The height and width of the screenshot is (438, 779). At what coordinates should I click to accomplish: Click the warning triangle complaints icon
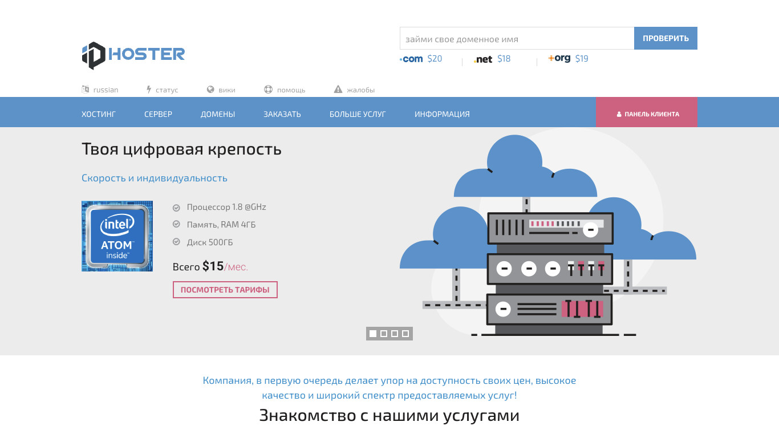[x=338, y=90]
